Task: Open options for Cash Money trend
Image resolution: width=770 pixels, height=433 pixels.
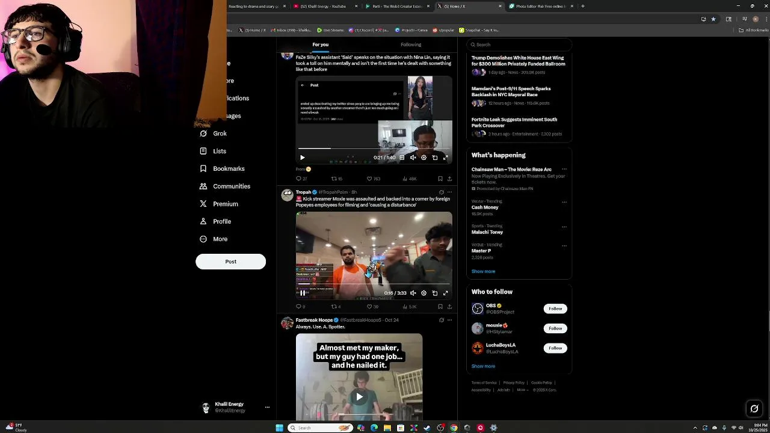Action: coord(564,201)
